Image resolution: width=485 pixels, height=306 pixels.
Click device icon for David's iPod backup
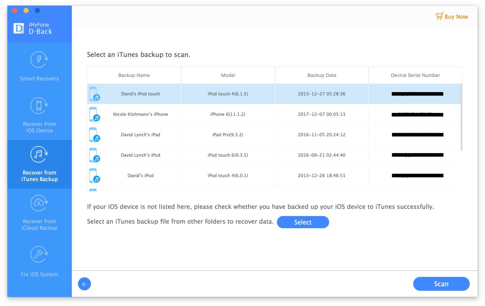coord(95,175)
